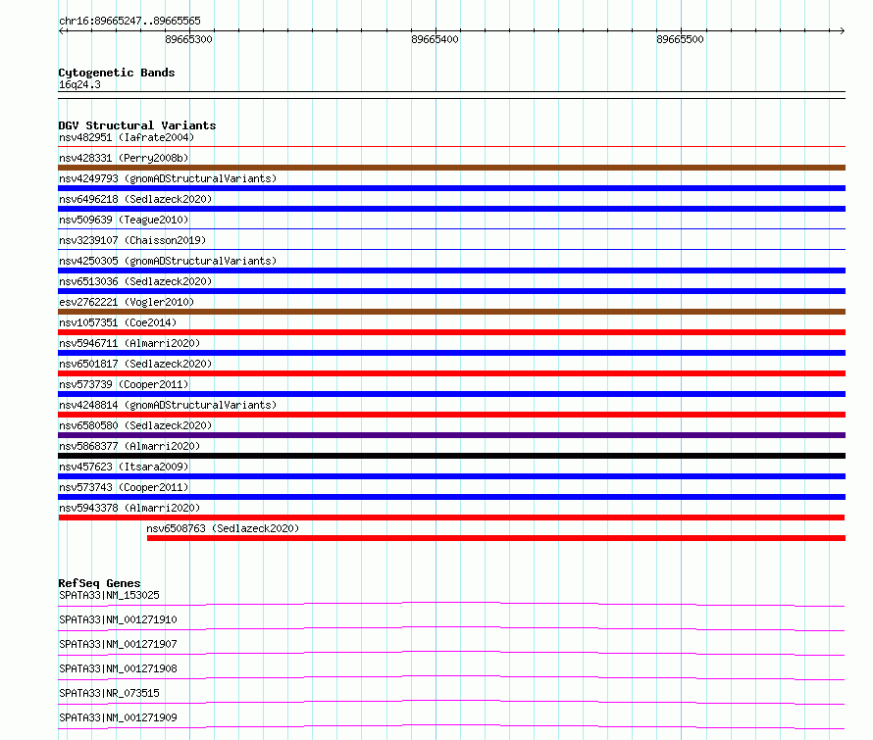
Task: Select variant nsv573739 (Cooper2011)
Action: pos(124,384)
